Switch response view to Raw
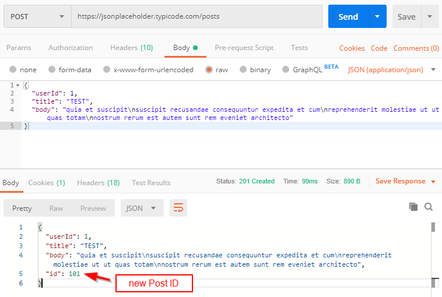 (x=56, y=208)
